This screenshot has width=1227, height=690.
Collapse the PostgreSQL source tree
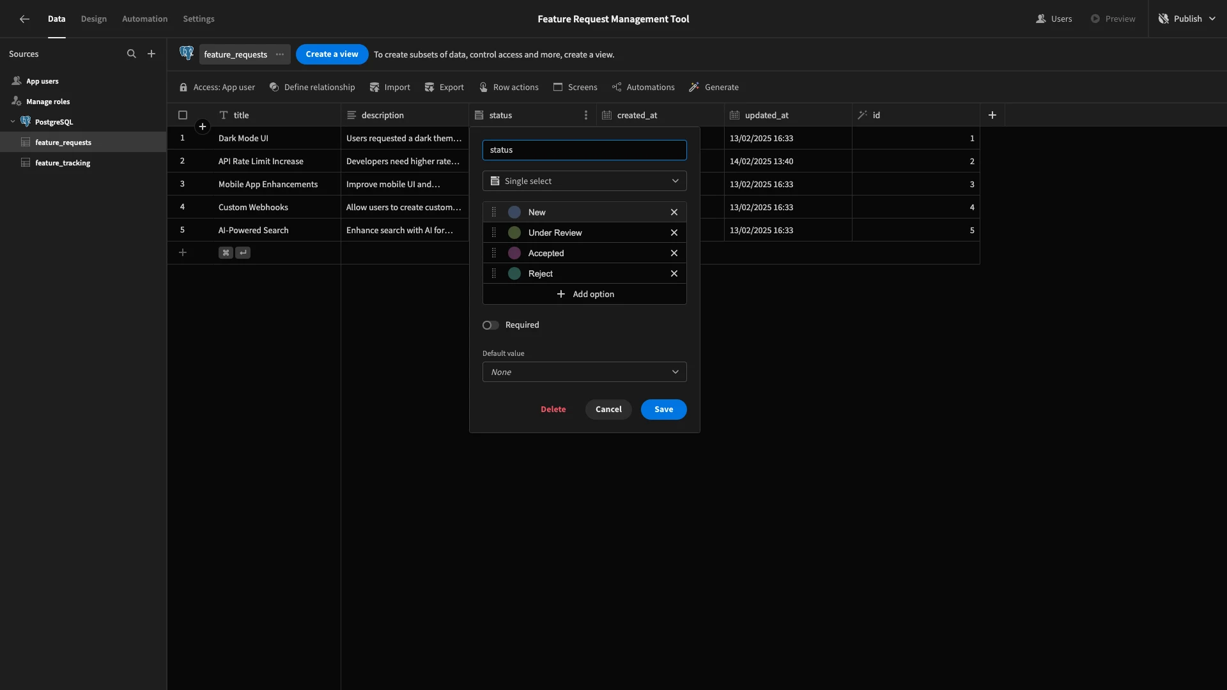point(13,121)
